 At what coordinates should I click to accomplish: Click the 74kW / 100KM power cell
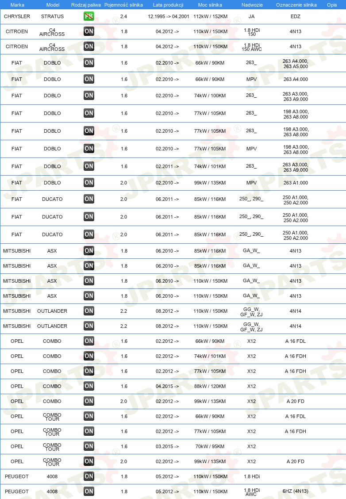coord(210,96)
